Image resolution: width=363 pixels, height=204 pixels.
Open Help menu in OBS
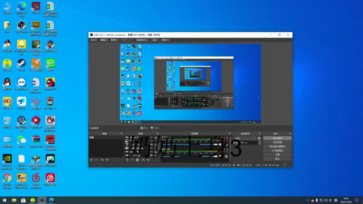[x=165, y=40]
